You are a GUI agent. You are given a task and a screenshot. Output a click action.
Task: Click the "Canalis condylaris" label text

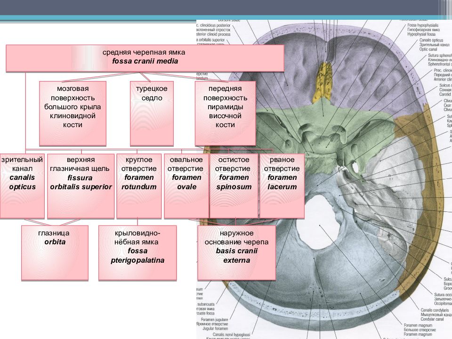[x=435, y=310]
